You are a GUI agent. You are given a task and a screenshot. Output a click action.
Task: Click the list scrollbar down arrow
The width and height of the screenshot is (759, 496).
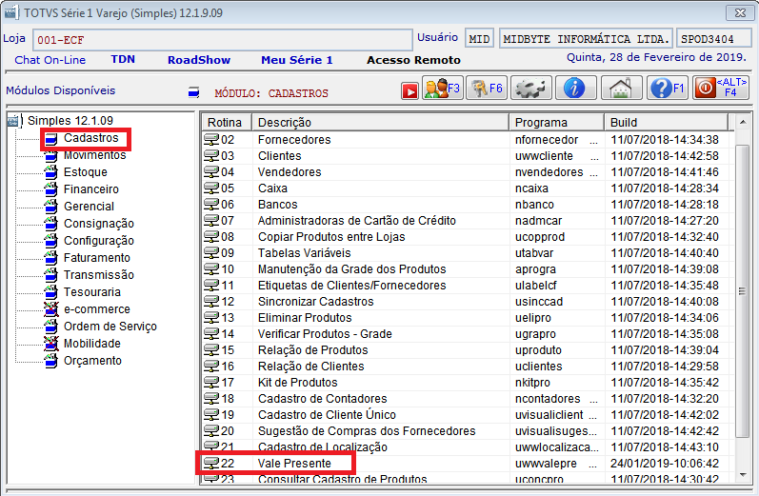742,475
